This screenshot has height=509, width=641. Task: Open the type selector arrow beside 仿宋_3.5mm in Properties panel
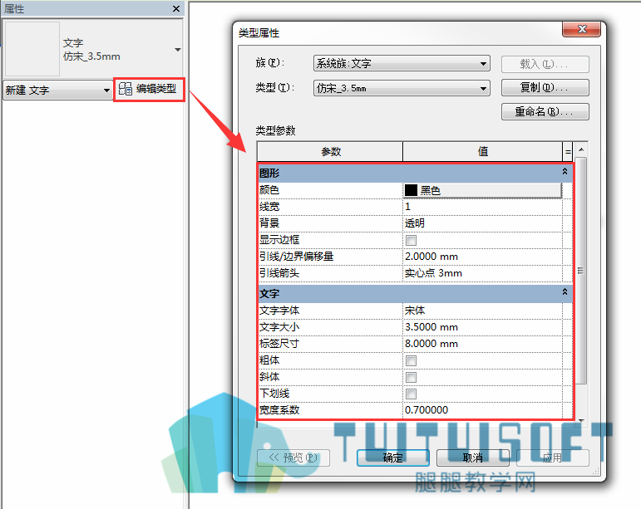[x=177, y=50]
